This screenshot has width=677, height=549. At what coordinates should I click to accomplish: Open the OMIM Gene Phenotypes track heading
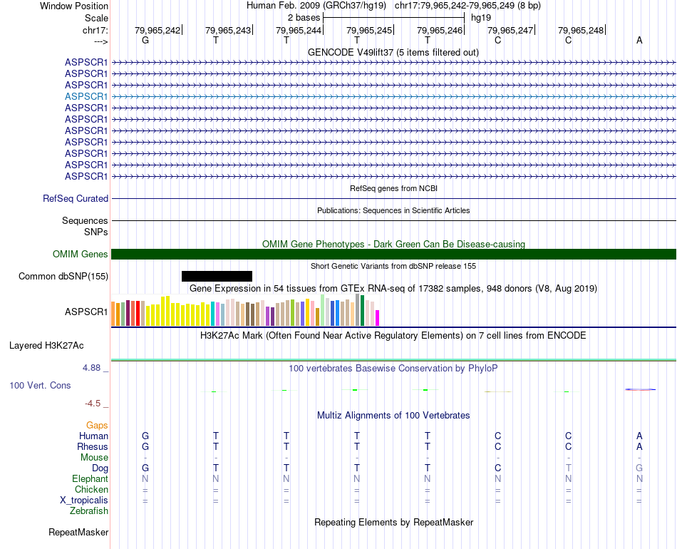pyautogui.click(x=393, y=244)
